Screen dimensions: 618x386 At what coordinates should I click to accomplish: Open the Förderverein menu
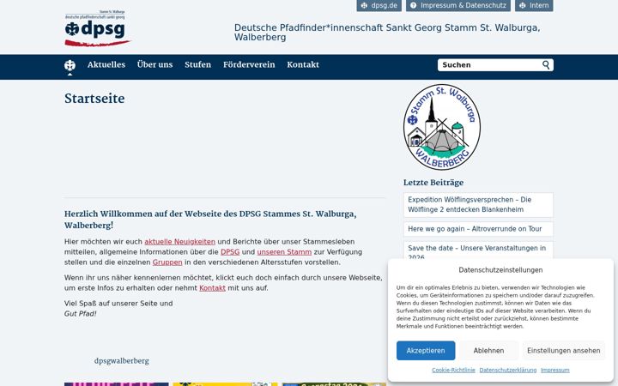click(x=249, y=64)
